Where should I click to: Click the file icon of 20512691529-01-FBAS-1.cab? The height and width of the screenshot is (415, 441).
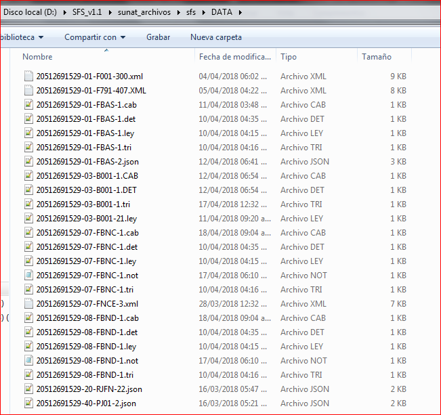28,104
